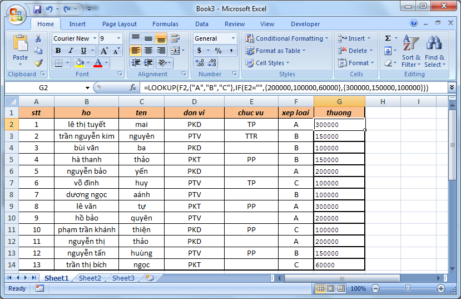Open the Page Layout tab

point(120,24)
